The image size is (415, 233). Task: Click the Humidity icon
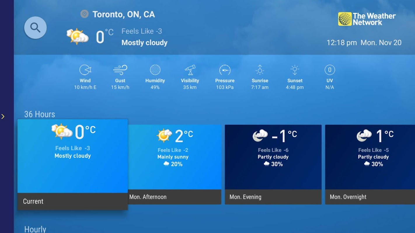tap(155, 70)
